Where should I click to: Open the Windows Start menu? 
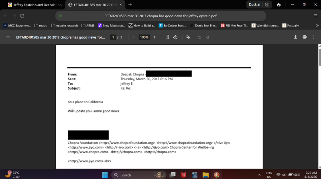tap(105, 175)
